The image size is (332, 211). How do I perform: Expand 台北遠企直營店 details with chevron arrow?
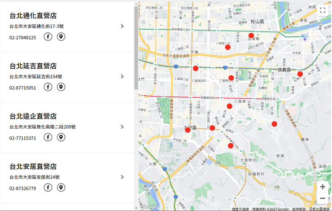122,127
